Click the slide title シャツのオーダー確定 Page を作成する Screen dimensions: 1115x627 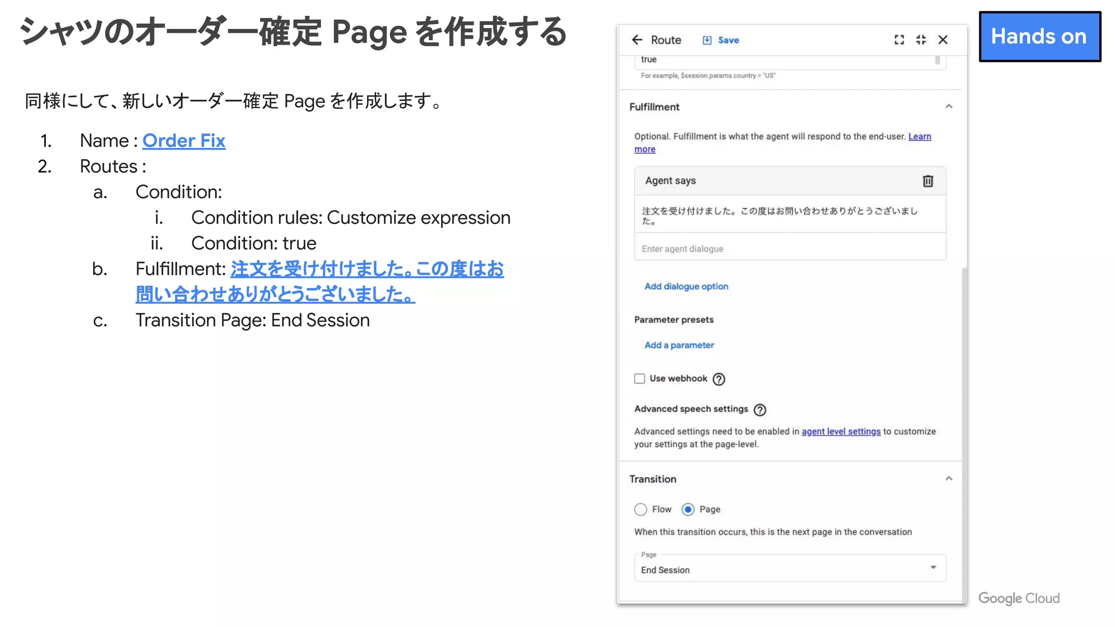coord(293,32)
